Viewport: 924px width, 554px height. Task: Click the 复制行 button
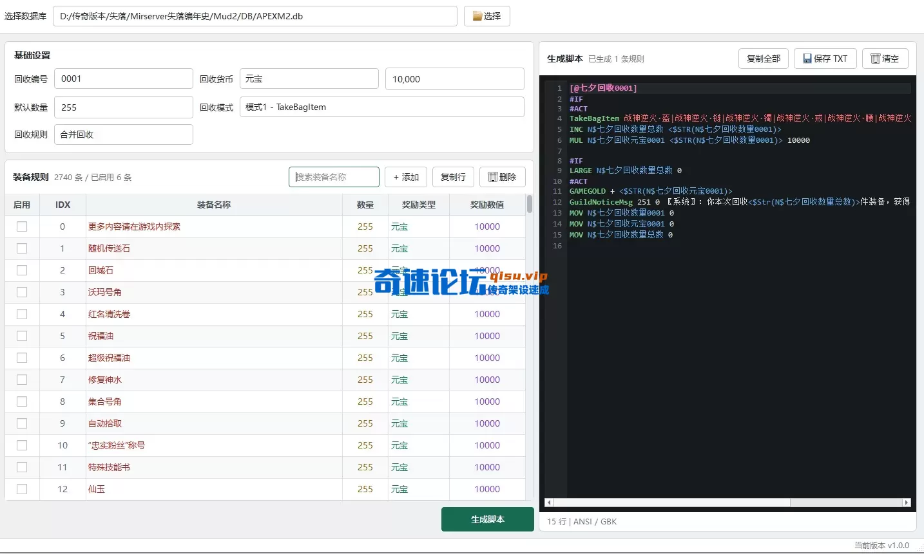click(453, 177)
